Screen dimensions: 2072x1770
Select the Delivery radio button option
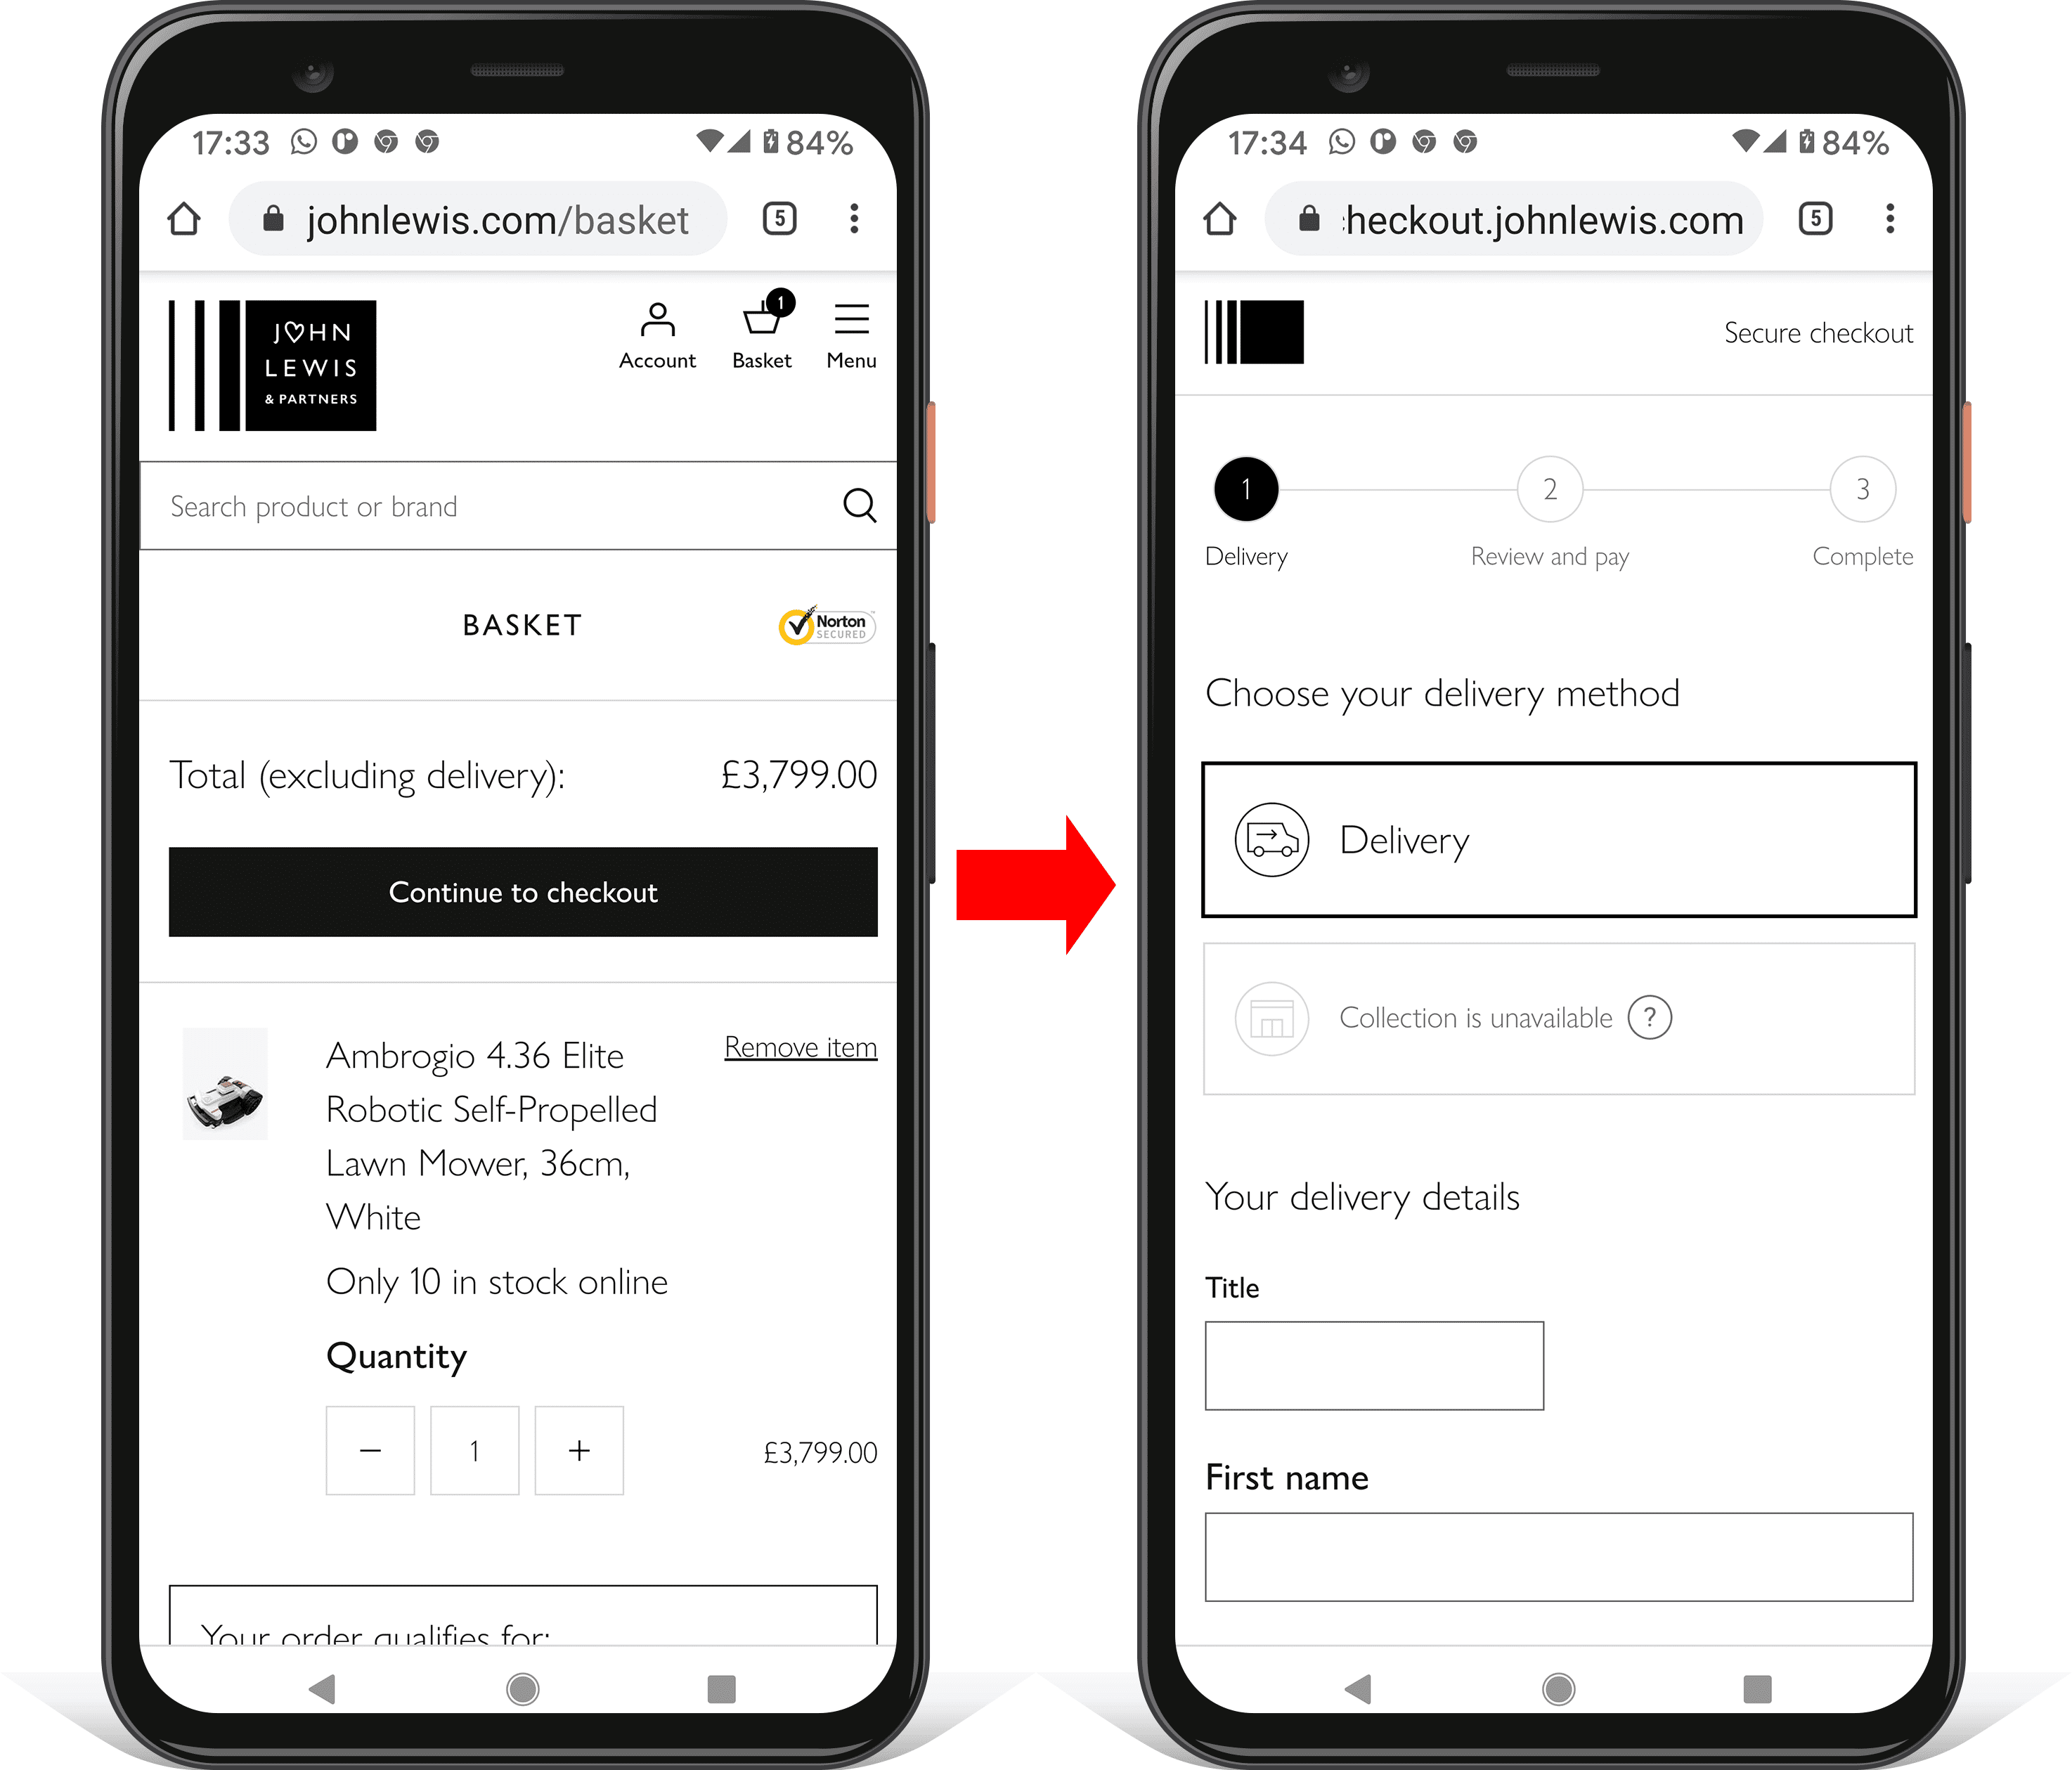(1554, 839)
